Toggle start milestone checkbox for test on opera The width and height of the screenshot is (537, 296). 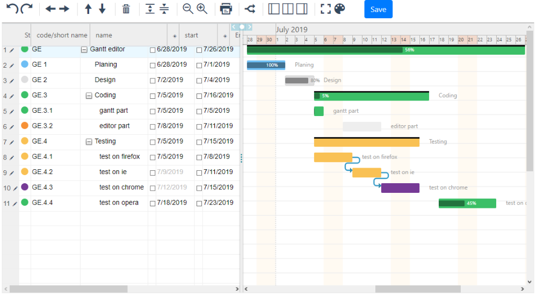(x=153, y=204)
